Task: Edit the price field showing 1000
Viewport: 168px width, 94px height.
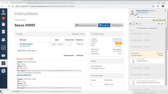Action: pos(54,44)
